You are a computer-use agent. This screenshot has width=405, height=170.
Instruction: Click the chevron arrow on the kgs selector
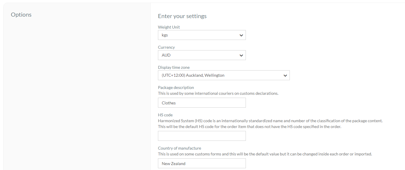[241, 35]
